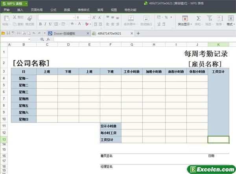Align text right
236x174 pixels.
(x=117, y=24)
